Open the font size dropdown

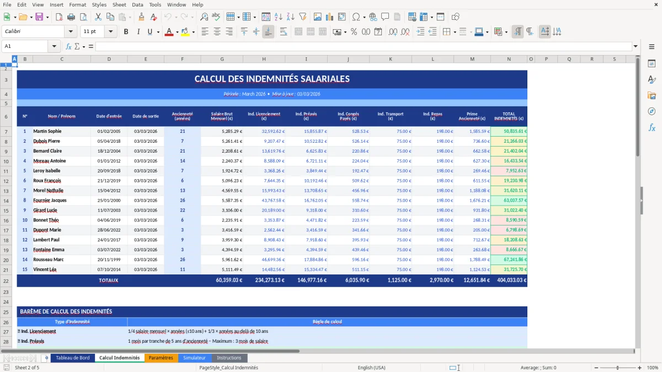(x=109, y=31)
